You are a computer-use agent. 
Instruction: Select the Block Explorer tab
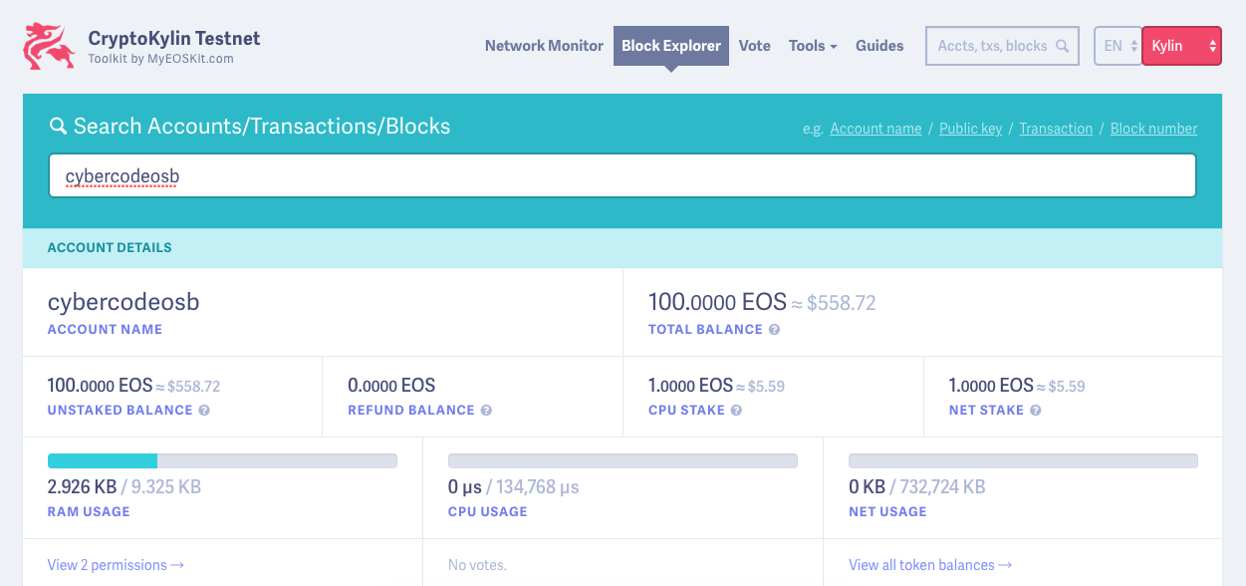[671, 46]
